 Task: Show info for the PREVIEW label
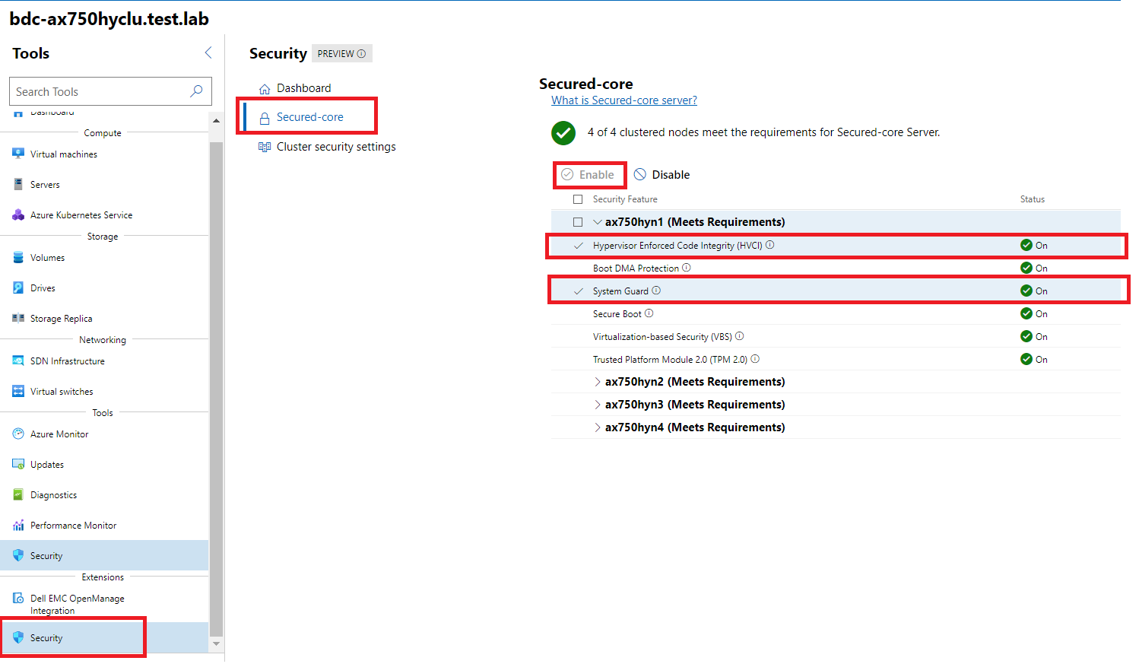tap(361, 54)
